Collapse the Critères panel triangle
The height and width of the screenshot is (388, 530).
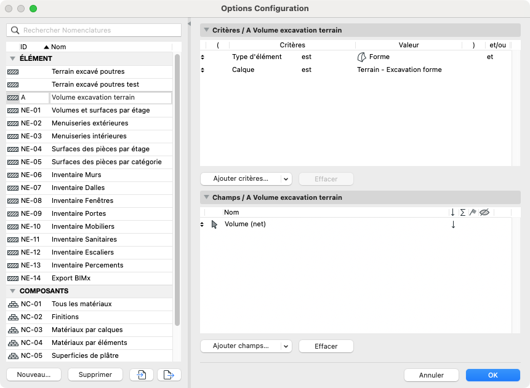(207, 30)
